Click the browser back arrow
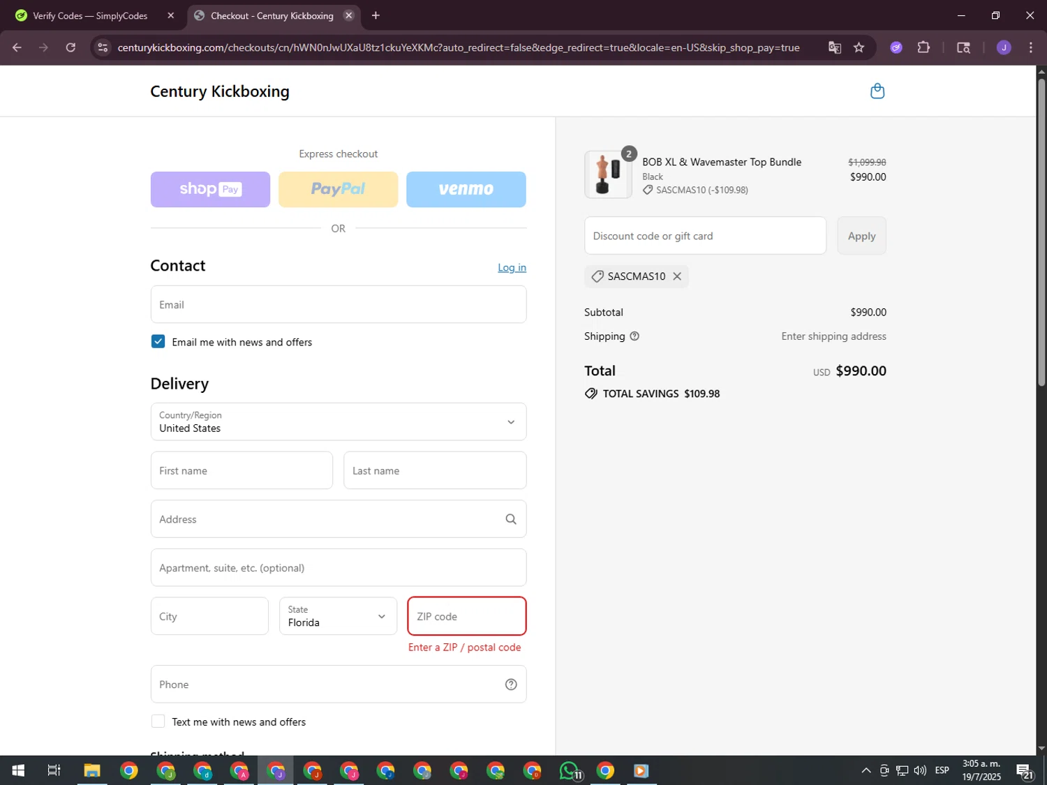Screen dimensions: 1047x785 [x=17, y=47]
